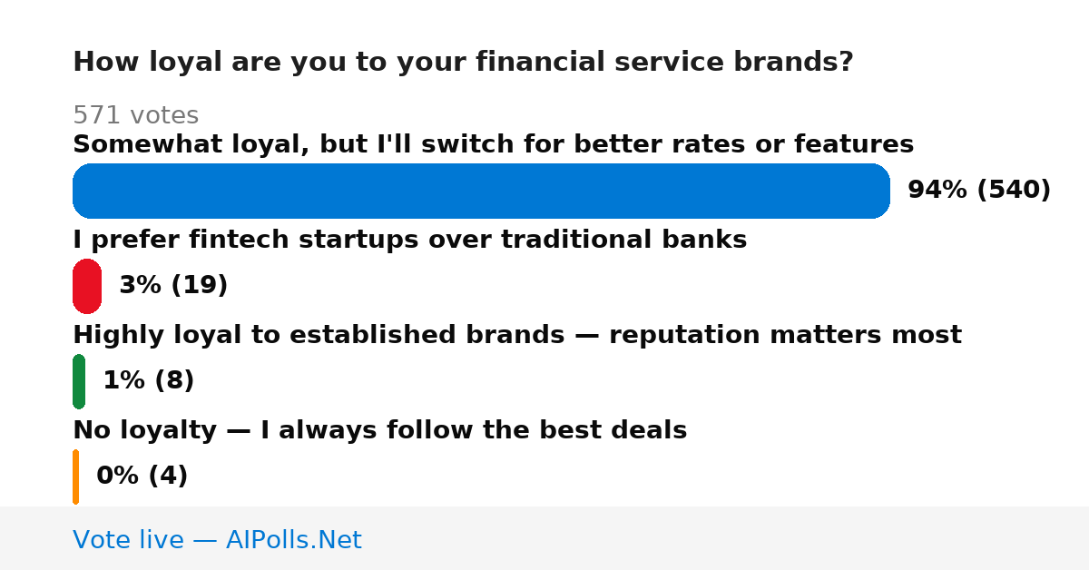Click the 1% (8) result label
Viewport: 1089px width, 570px height.
(x=149, y=381)
